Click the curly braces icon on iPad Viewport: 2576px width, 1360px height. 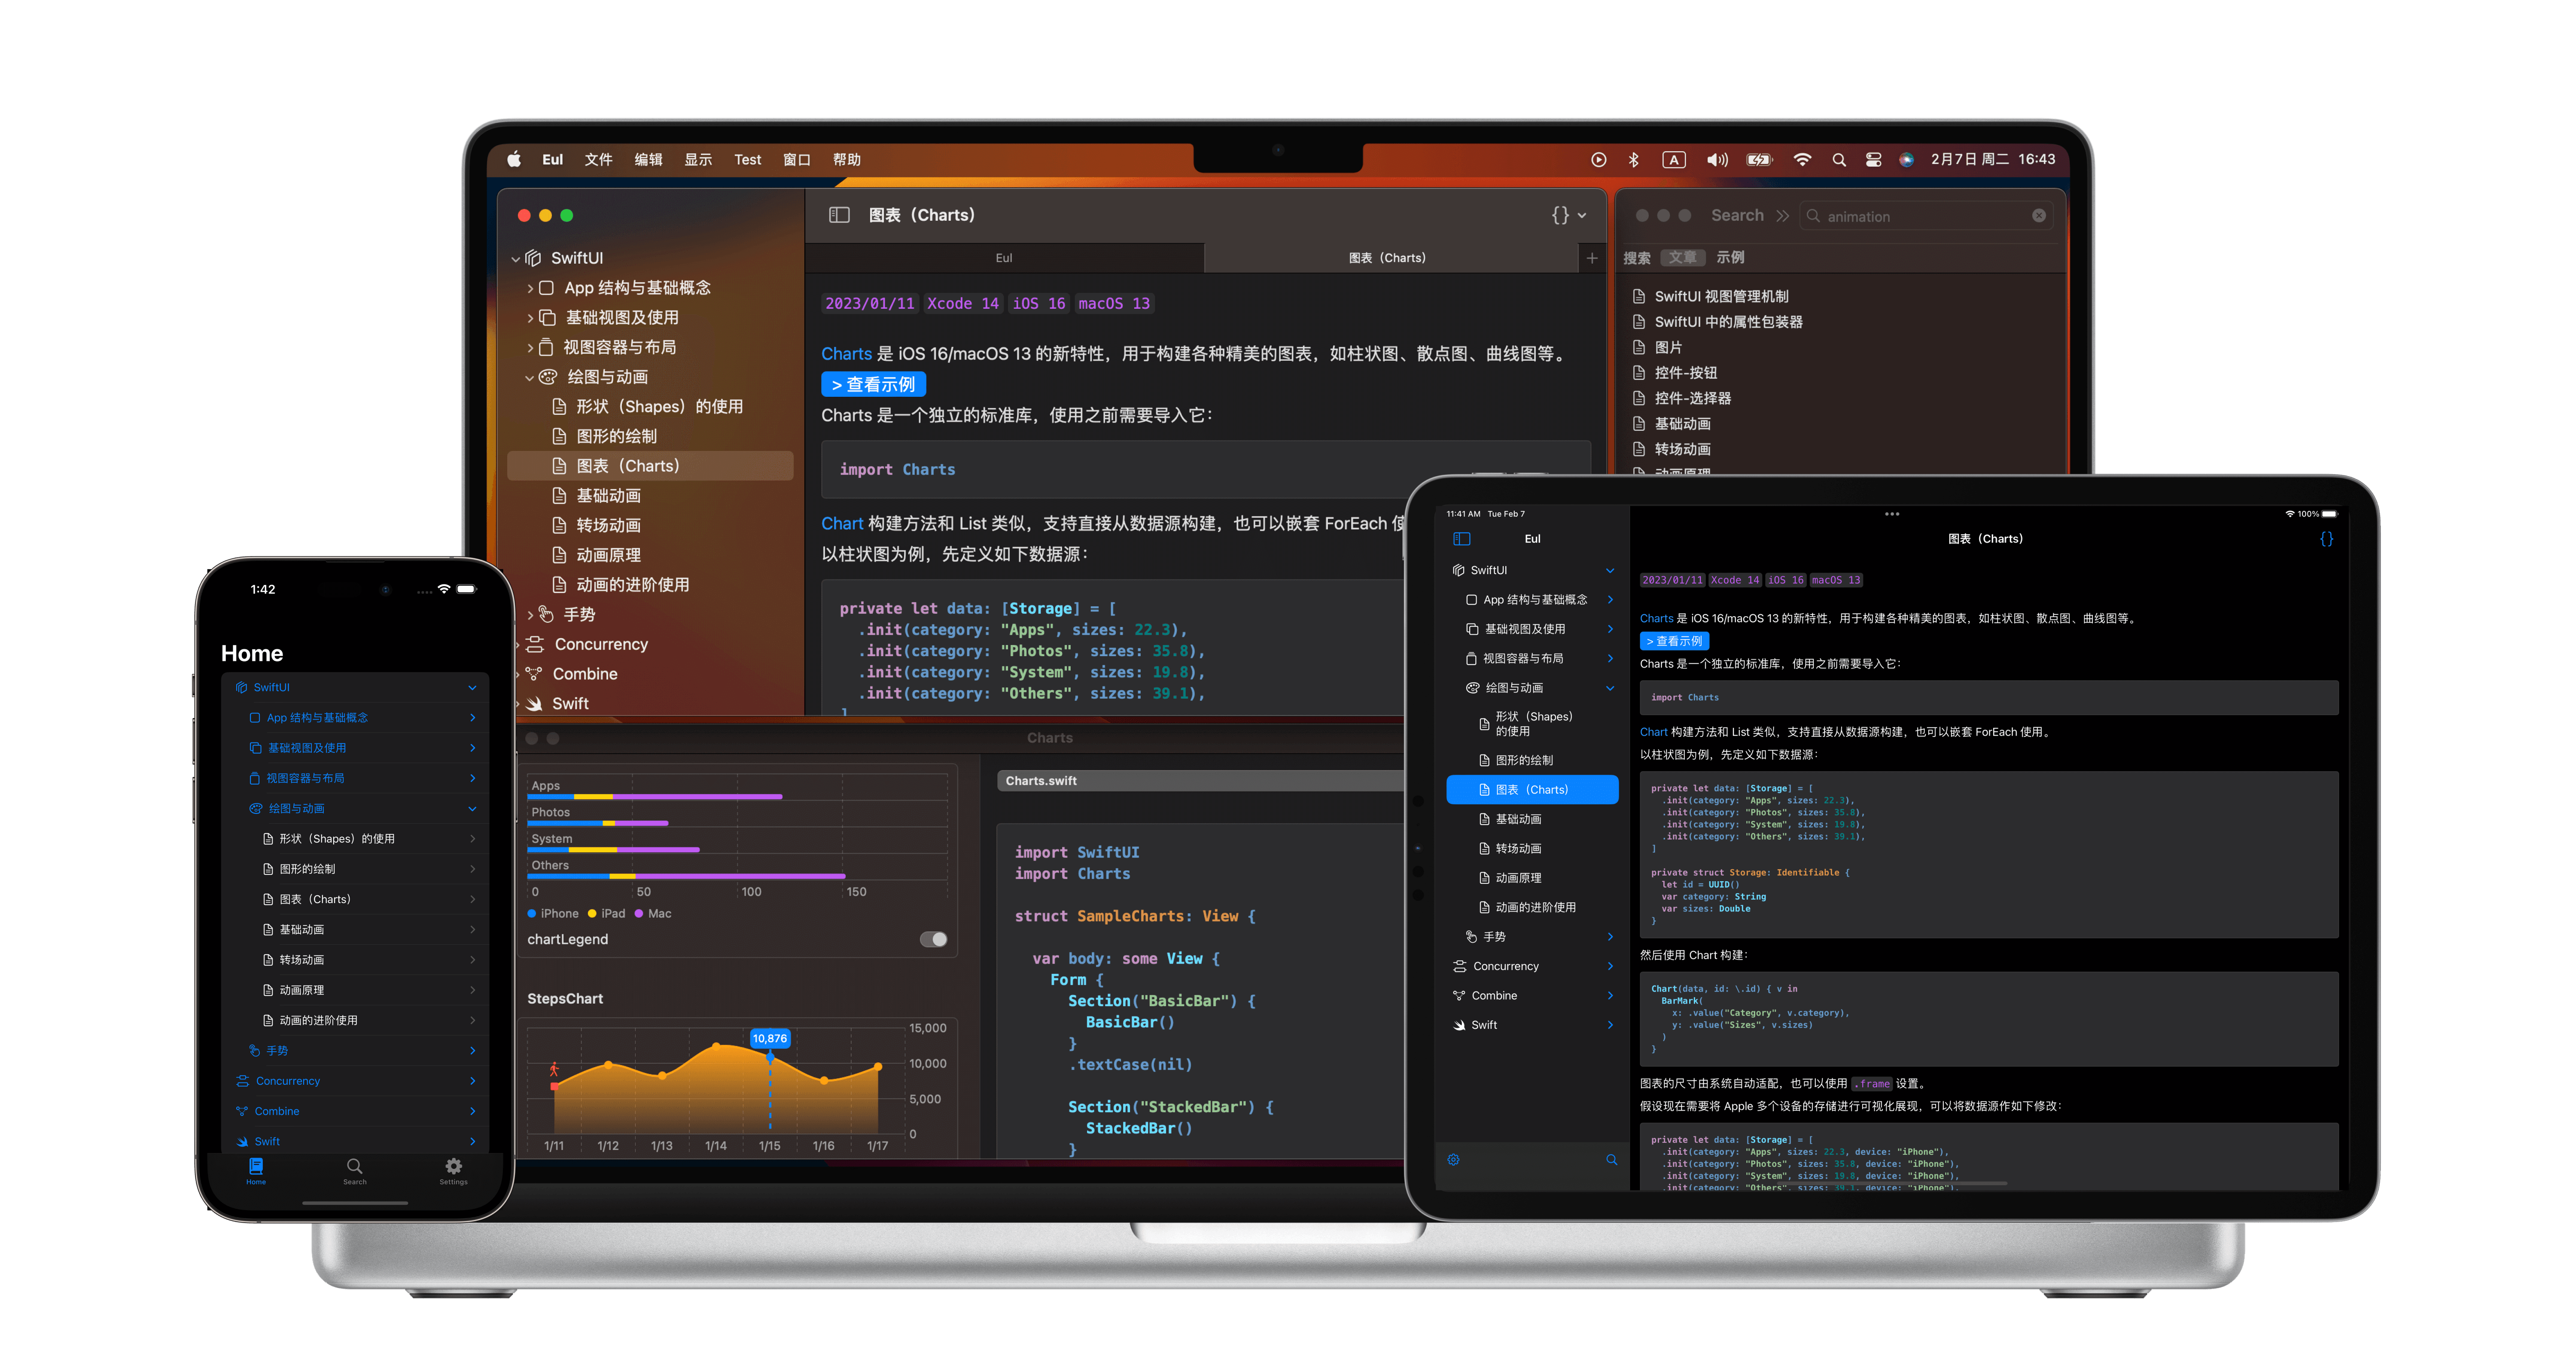pyautogui.click(x=2326, y=539)
